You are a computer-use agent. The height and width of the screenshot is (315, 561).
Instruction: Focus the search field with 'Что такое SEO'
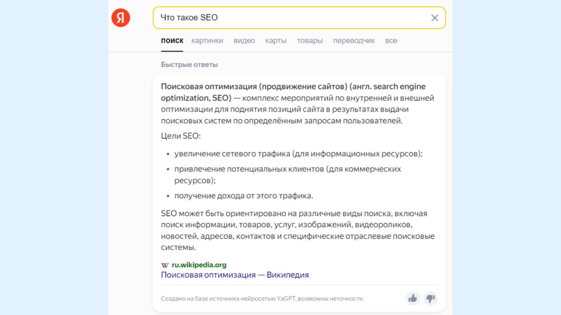tap(299, 17)
